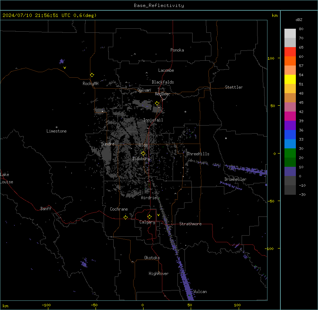The image size is (318, 310).
Task: Click the -30 value on the dBZ scale
Action: click(x=302, y=194)
